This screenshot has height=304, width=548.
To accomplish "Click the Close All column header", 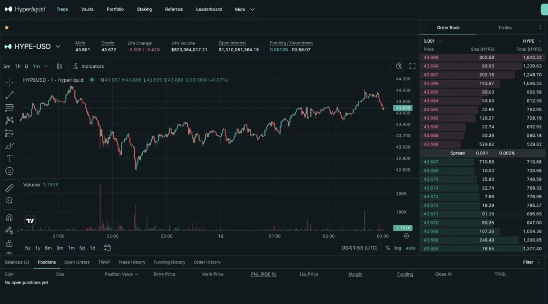I will (x=444, y=274).
